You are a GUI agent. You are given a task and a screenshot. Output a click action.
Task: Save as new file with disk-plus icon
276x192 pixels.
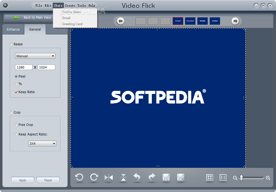click(x=181, y=177)
